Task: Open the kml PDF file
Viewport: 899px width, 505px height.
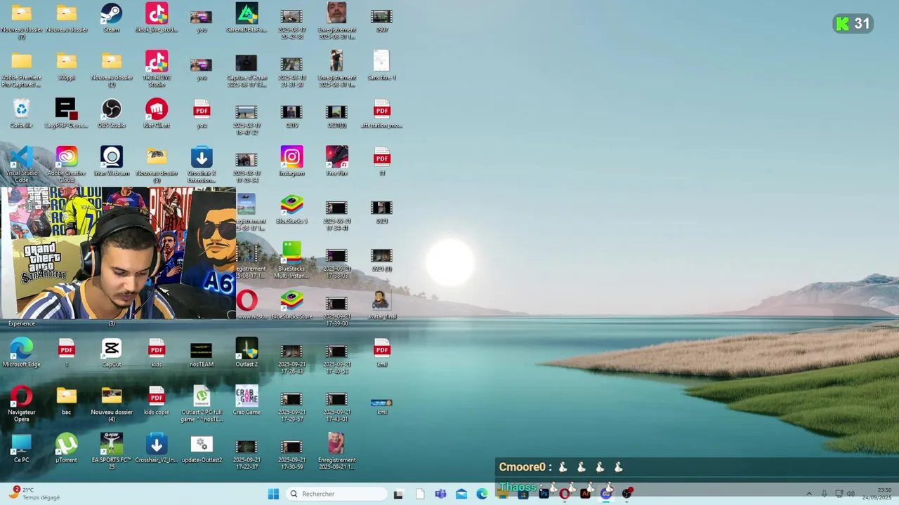Action: click(381, 352)
